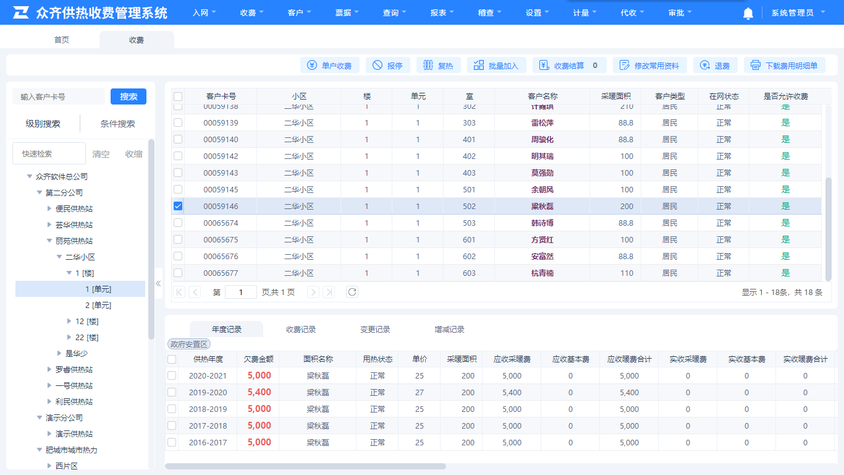Click the 单户收费 yen icon button
The height and width of the screenshot is (475, 844).
pyautogui.click(x=330, y=65)
